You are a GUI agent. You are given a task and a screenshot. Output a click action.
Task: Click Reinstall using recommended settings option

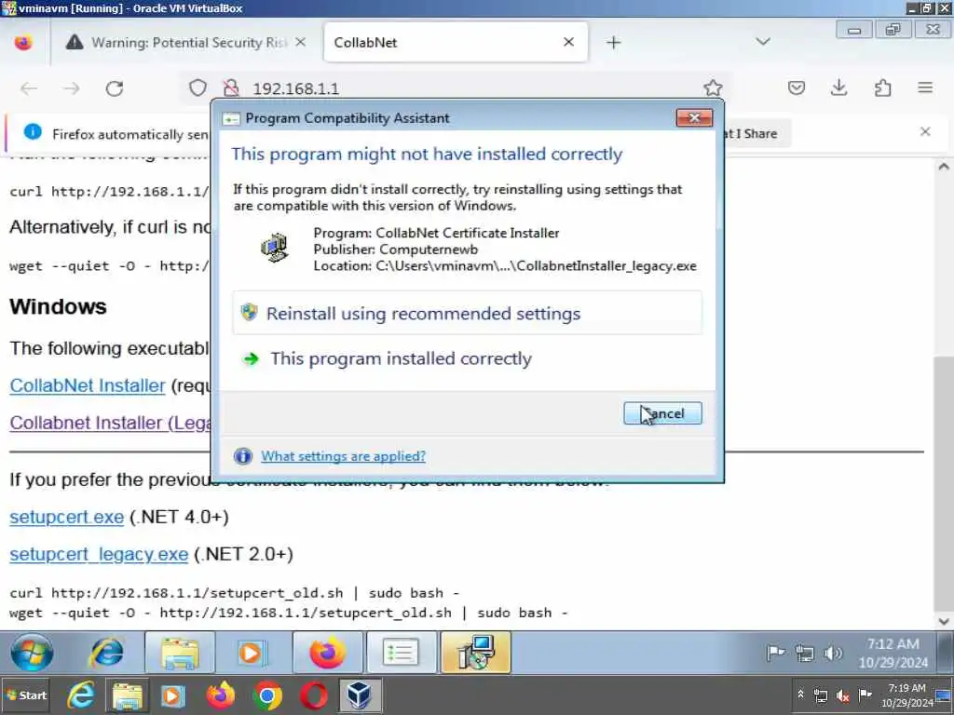pos(467,313)
